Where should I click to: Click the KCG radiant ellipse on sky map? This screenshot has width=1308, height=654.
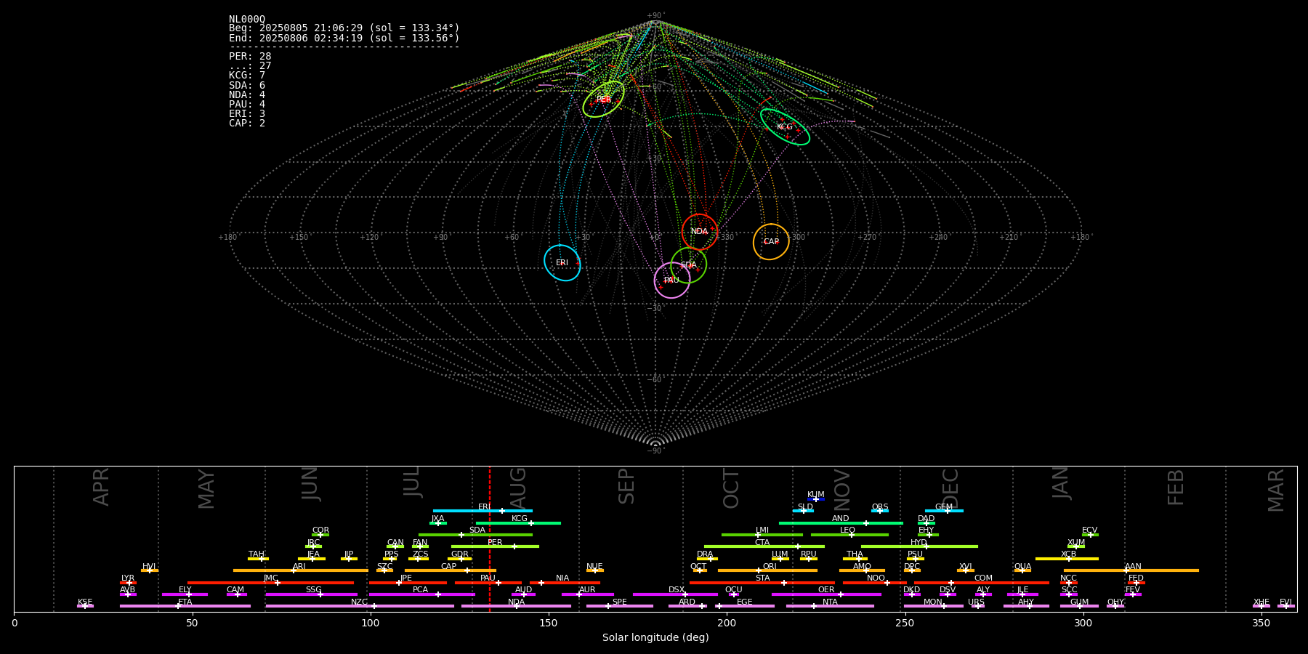(x=785, y=127)
